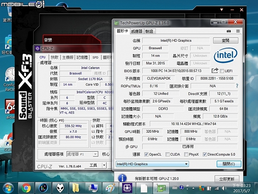Screen dimensions: 258x194
Task: Select the Sound Blaster music panel
Action: 72,40
